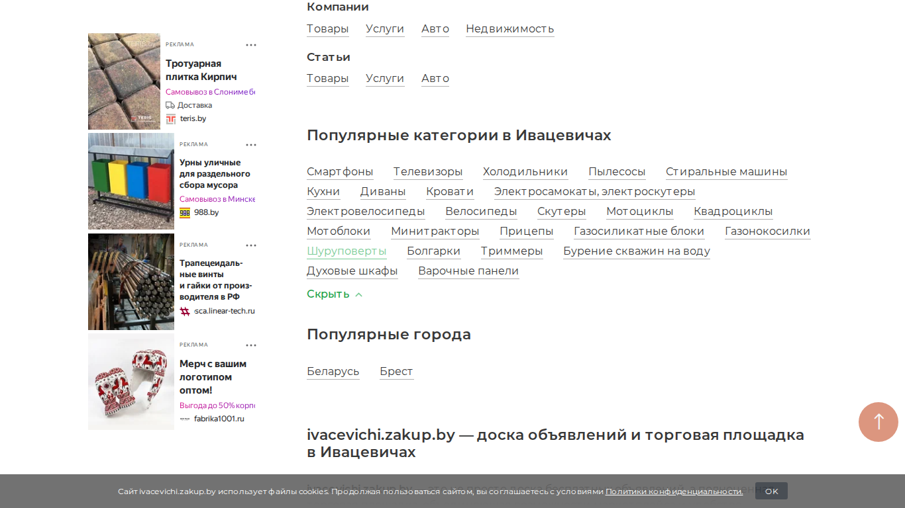
Task: Open Газосиликатные блоки category
Action: (x=639, y=232)
